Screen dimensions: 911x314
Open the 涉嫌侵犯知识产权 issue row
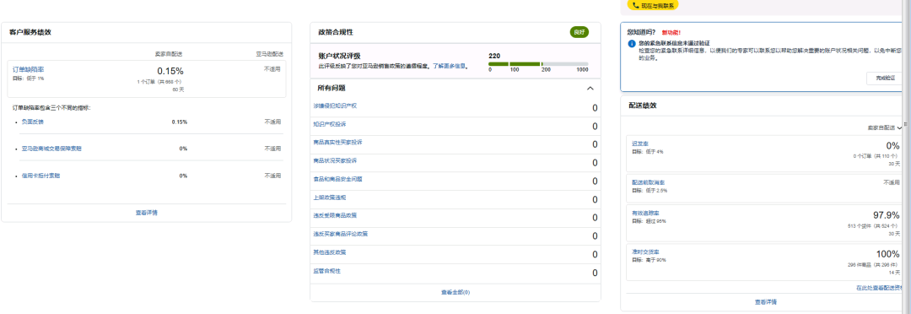455,107
